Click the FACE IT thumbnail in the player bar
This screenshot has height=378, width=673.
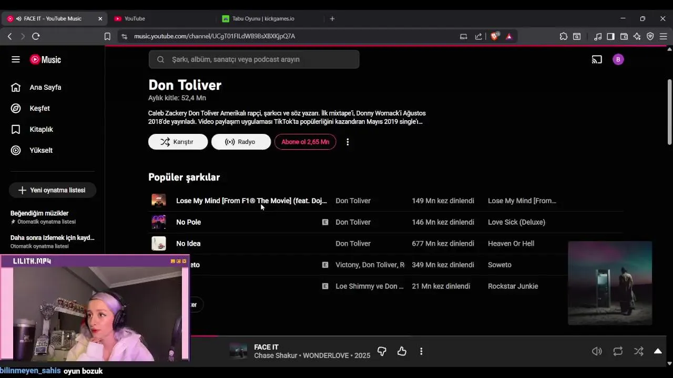click(x=238, y=351)
